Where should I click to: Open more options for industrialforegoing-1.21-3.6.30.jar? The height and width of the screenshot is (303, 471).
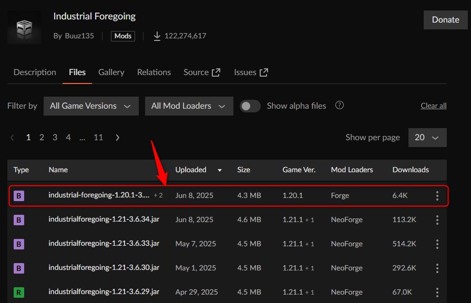click(437, 268)
